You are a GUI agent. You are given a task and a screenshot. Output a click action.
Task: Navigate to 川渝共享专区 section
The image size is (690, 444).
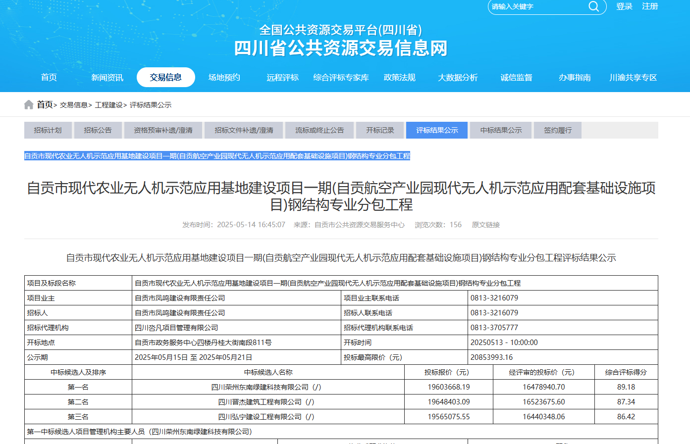[633, 77]
